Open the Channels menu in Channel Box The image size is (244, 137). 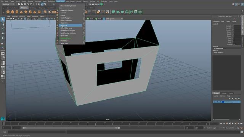pos(216,21)
